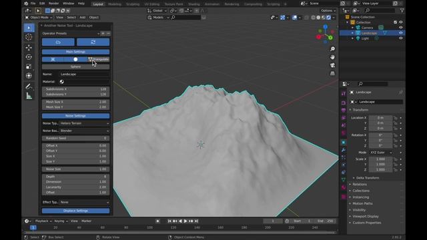Image resolution: width=427 pixels, height=240 pixels.
Task: Open the outliner filter funnel
Action: [x=402, y=11]
